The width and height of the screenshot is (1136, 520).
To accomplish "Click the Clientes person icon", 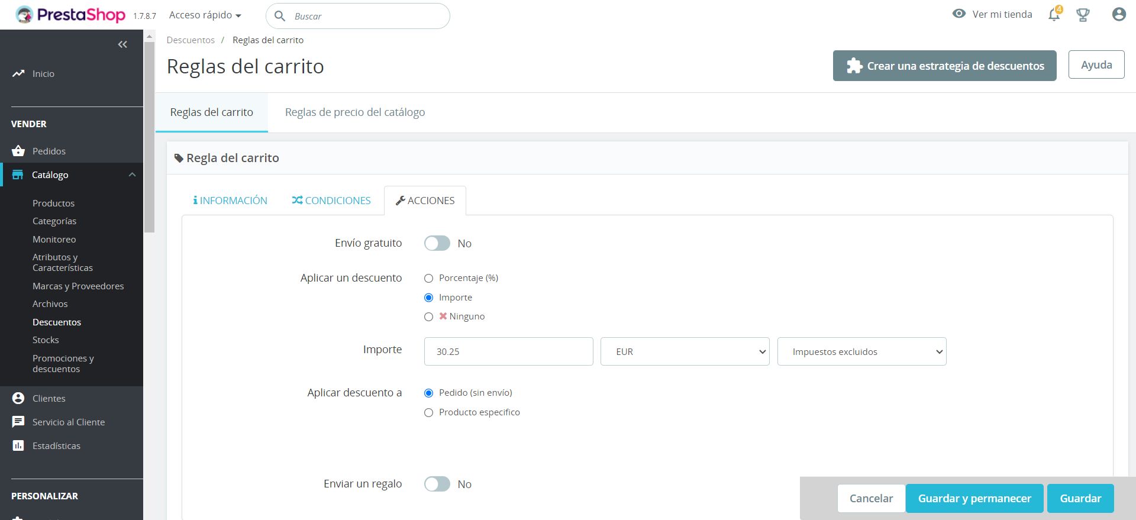I will (x=18, y=398).
